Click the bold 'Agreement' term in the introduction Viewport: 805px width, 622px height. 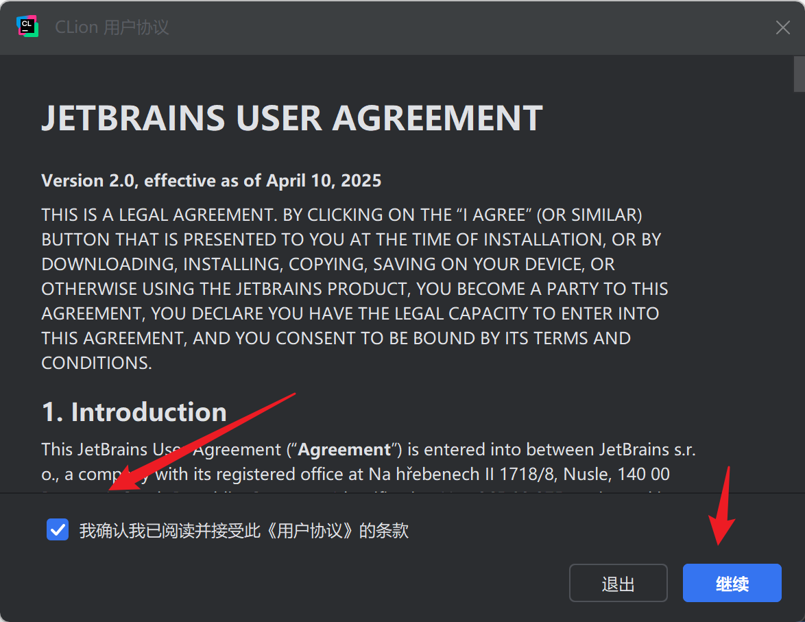click(x=344, y=450)
